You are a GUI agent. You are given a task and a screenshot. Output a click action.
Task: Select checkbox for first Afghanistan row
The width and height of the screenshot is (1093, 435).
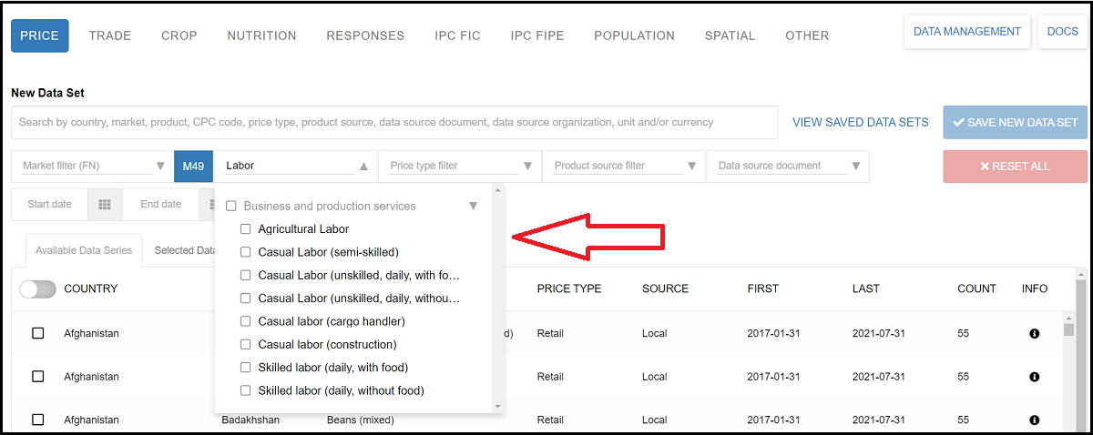38,334
